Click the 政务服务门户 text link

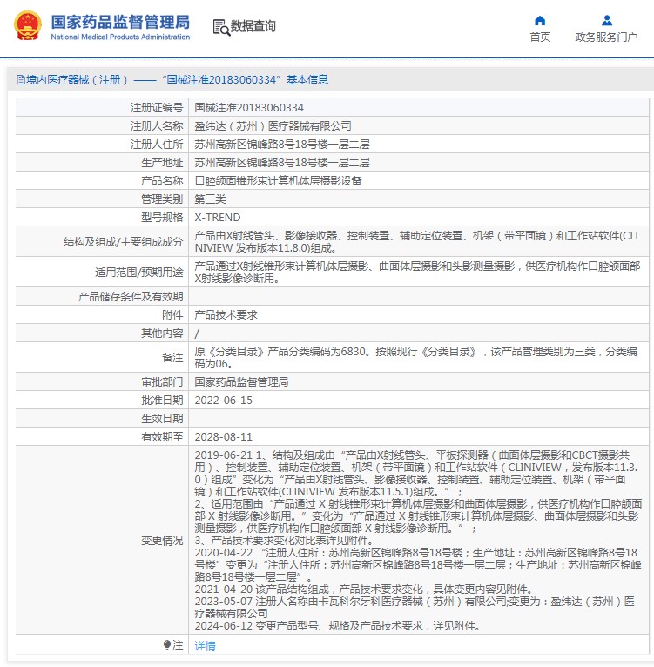coord(606,37)
